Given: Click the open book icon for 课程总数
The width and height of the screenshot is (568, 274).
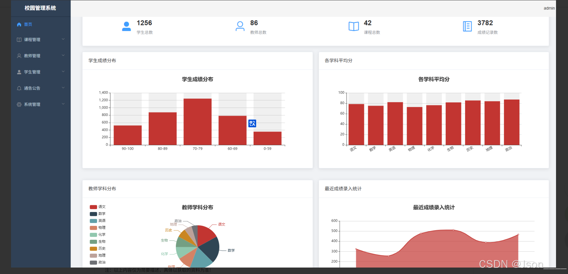Looking at the screenshot, I should coord(354,26).
